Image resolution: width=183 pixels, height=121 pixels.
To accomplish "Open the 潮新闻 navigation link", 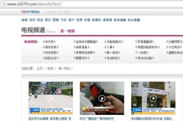I will pos(107,20).
